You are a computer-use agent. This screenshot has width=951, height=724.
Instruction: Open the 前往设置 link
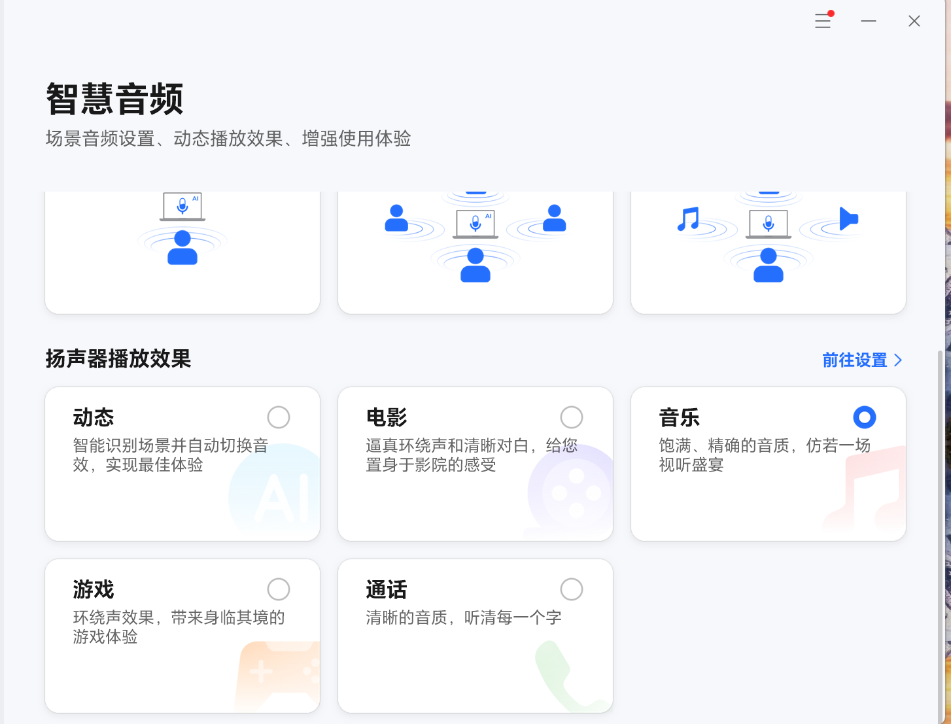tap(862, 360)
